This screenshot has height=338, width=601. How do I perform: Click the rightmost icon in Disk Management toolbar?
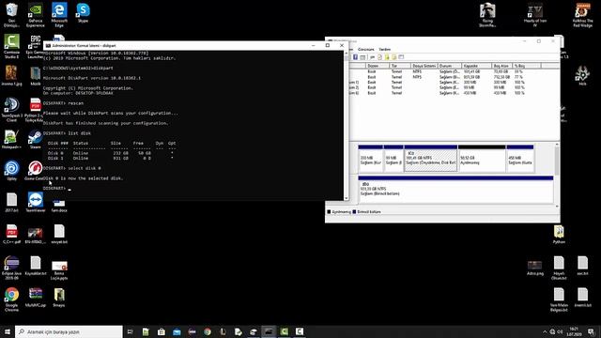[401, 57]
